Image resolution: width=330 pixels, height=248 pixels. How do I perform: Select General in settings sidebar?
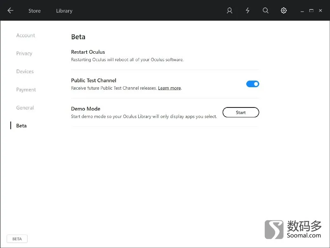tap(25, 108)
